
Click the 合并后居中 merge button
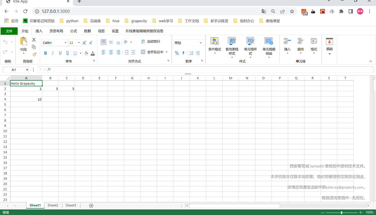click(152, 52)
